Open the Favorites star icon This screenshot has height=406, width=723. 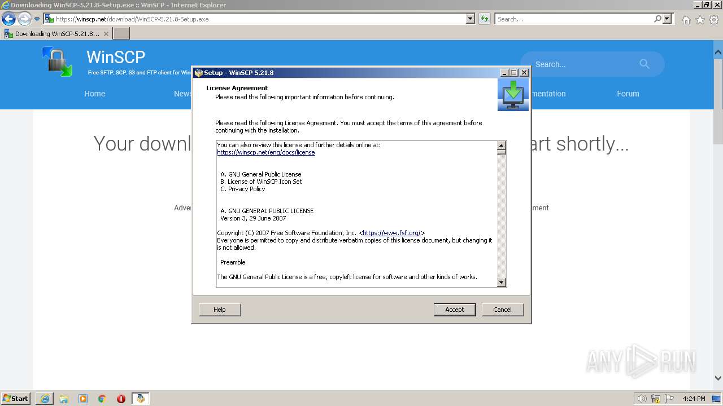(x=700, y=20)
